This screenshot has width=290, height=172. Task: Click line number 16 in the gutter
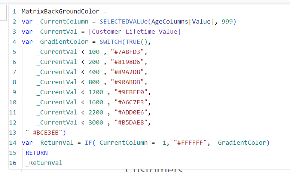click(13, 163)
